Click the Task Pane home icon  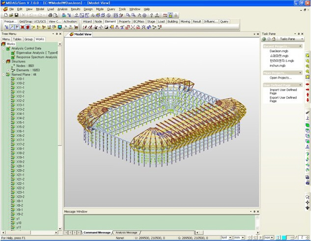pos(274,39)
